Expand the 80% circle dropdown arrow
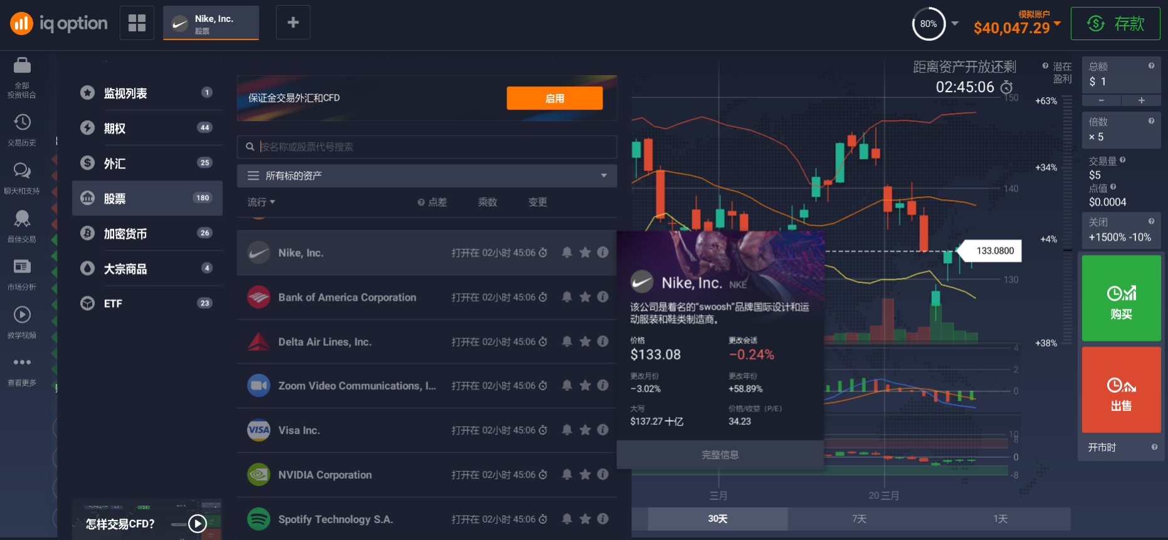Viewport: 1168px width, 540px height. tap(955, 24)
